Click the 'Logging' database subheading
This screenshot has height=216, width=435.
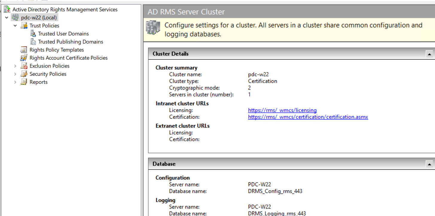coord(165,200)
